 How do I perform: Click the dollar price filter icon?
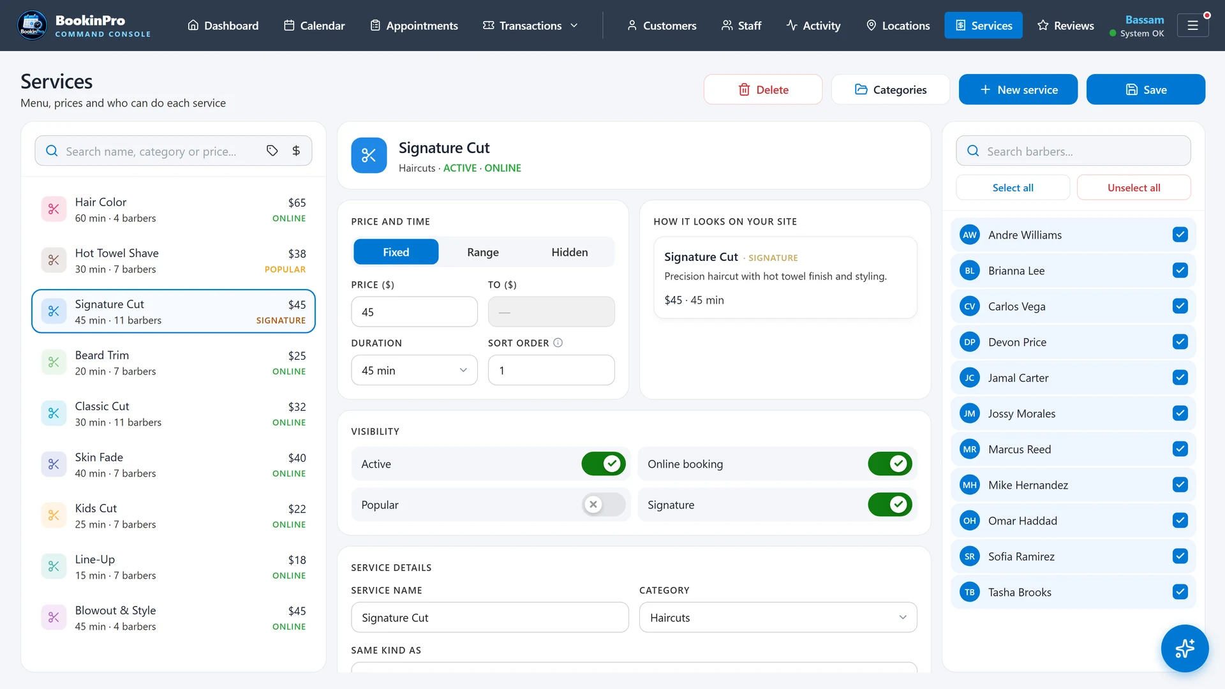click(296, 151)
